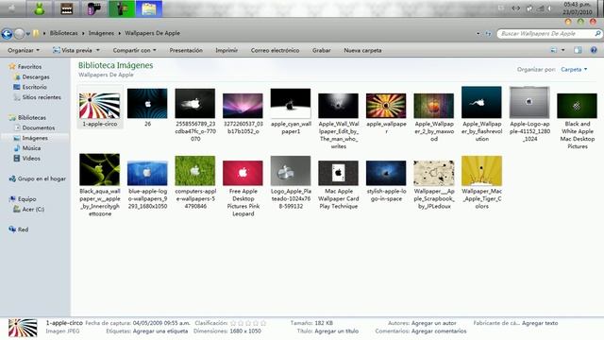Click the refresh button in address bar
The width and height of the screenshot is (604, 340).
488,34
